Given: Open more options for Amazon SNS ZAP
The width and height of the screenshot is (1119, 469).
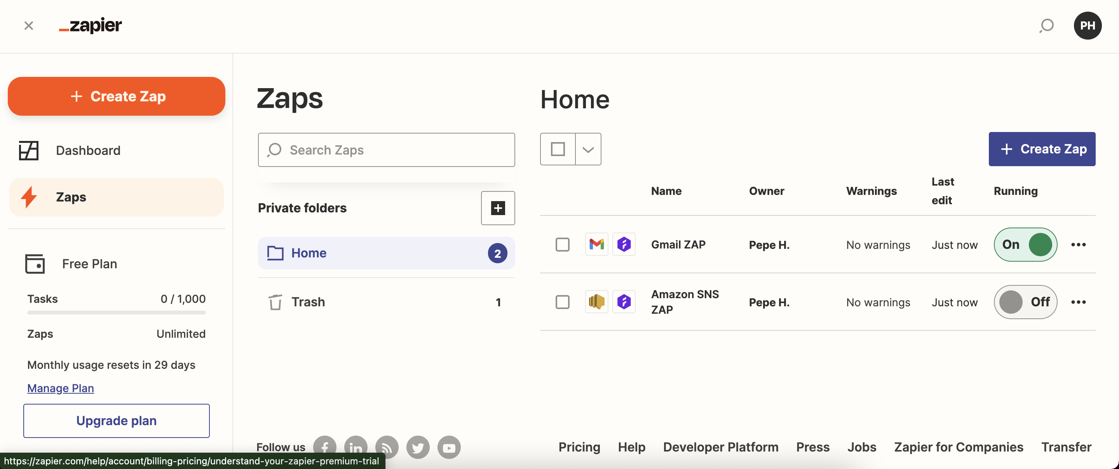Looking at the screenshot, I should click(x=1078, y=302).
